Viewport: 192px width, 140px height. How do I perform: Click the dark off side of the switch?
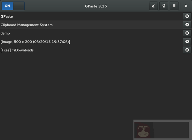pyautogui.click(x=19, y=6)
